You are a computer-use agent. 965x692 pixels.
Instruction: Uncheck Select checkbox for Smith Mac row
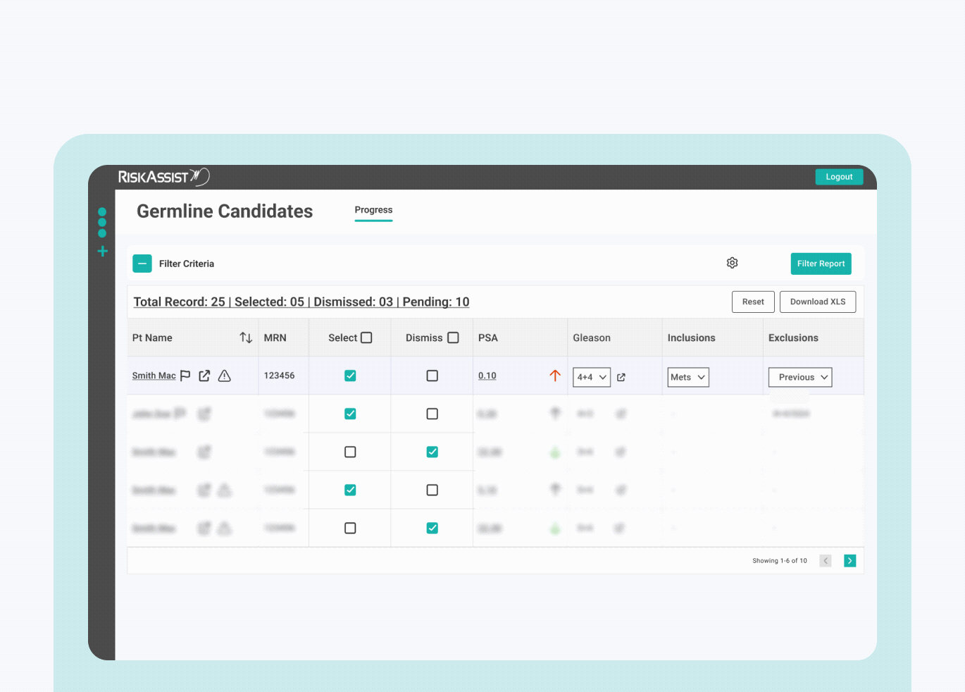pyautogui.click(x=350, y=376)
